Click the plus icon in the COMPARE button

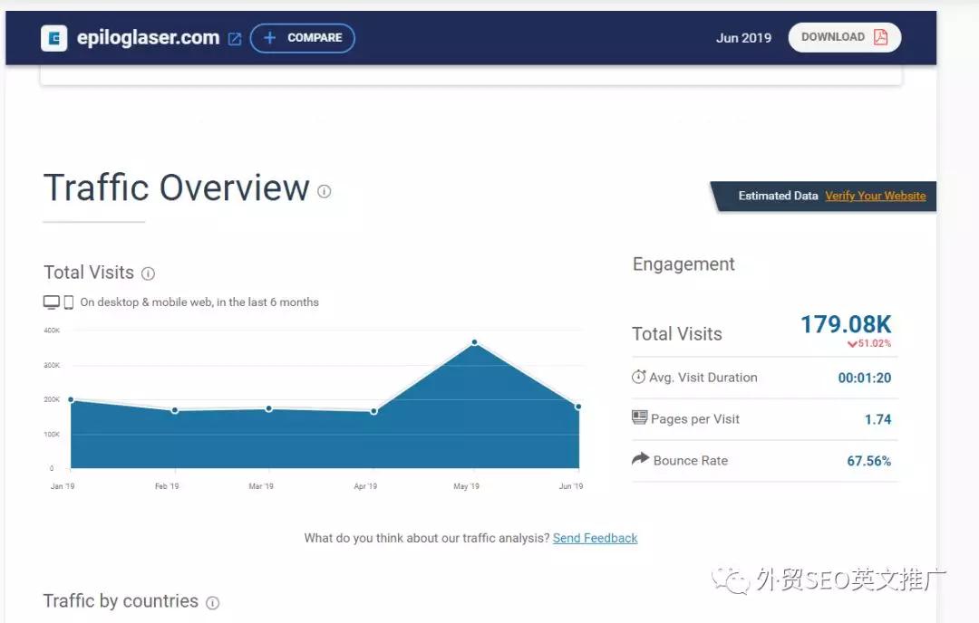(270, 38)
